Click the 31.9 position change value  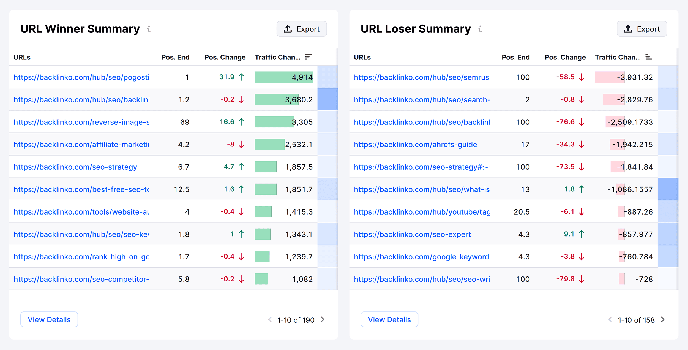point(227,77)
